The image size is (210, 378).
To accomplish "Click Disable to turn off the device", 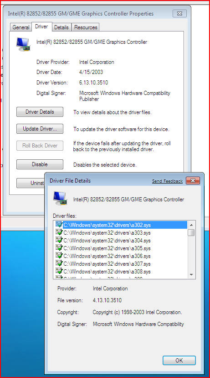I will [40, 164].
